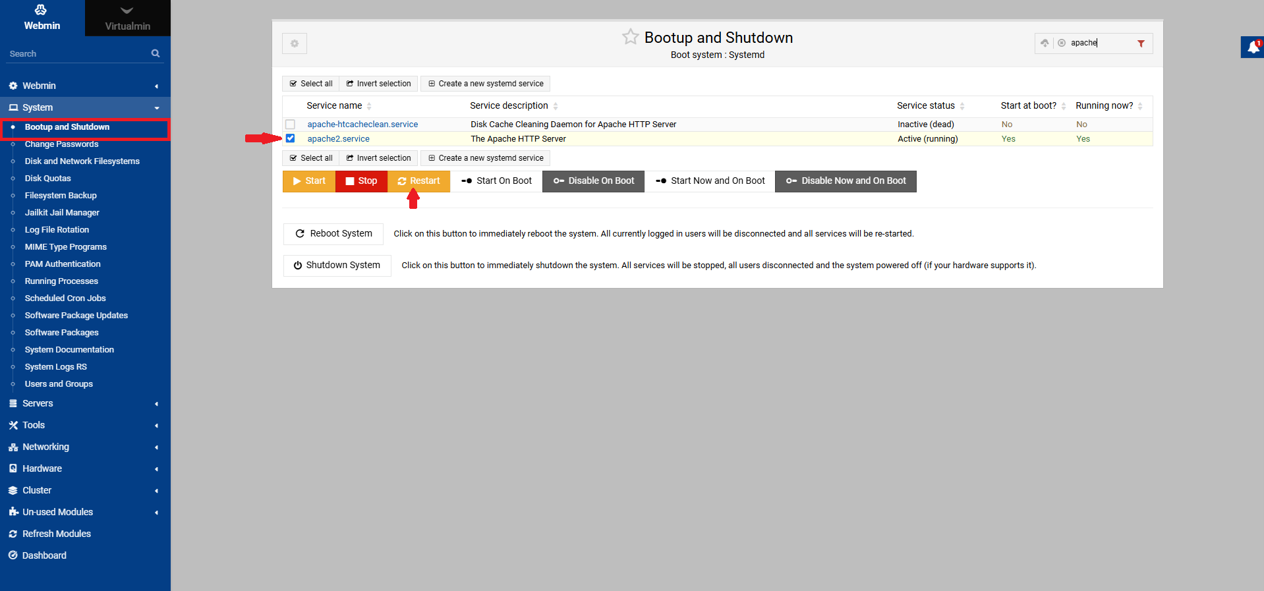Click the bottom Invert selection button
Image resolution: width=1264 pixels, height=591 pixels.
click(378, 158)
